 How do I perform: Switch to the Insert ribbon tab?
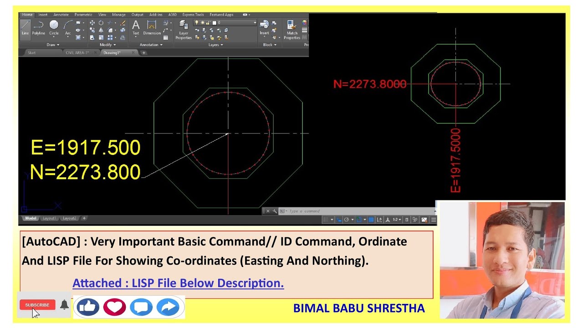pyautogui.click(x=43, y=15)
